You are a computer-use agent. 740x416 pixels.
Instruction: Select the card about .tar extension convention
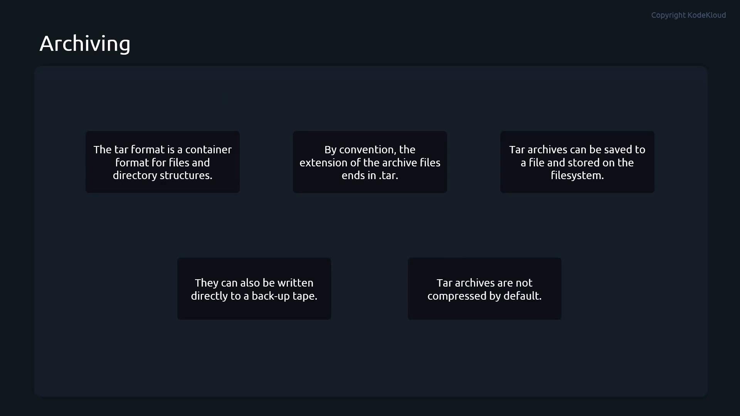click(370, 162)
